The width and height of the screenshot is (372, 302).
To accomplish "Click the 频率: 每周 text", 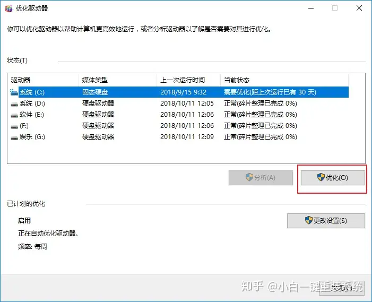I will point(32,246).
